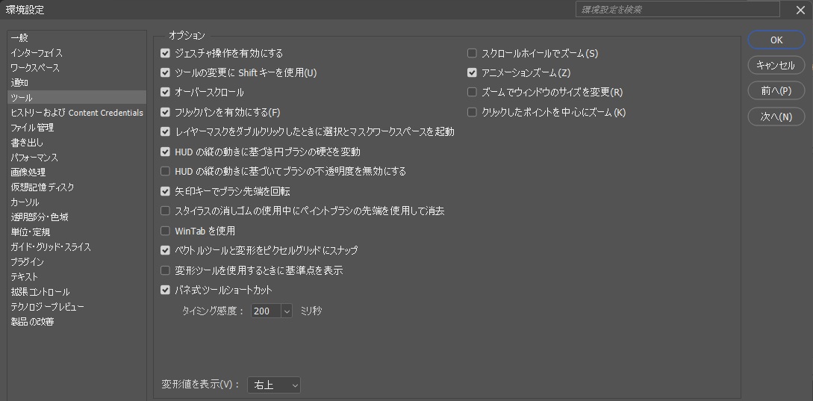This screenshot has width=813, height=401.
Task: Confirm settings with OK button
Action: pos(776,40)
